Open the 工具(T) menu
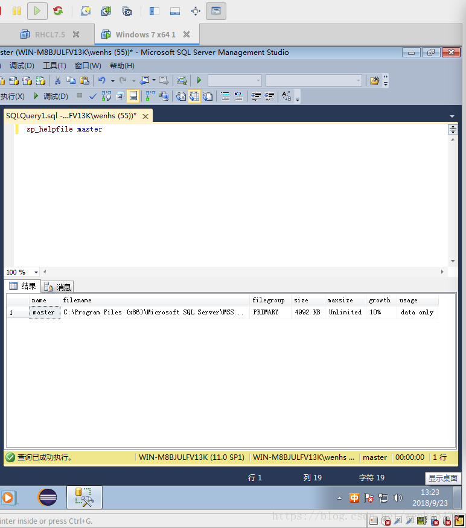The image size is (466, 528). coord(54,66)
